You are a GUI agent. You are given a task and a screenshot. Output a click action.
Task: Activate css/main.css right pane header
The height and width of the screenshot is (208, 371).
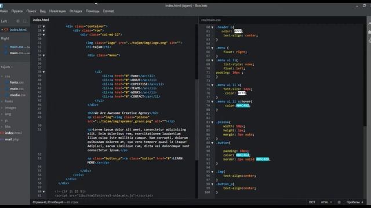coord(211,20)
